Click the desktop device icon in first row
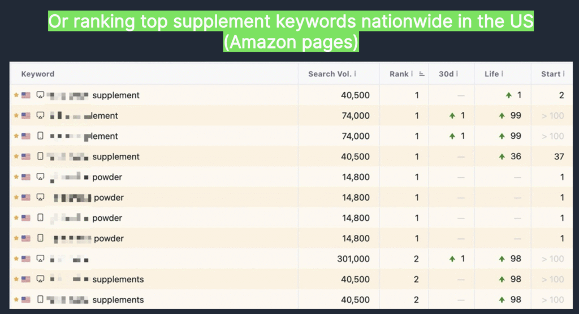Screen dimensions: 579x314 pos(40,95)
